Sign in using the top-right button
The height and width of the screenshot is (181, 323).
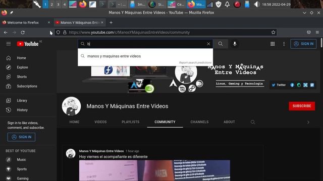pyautogui.click(x=303, y=44)
